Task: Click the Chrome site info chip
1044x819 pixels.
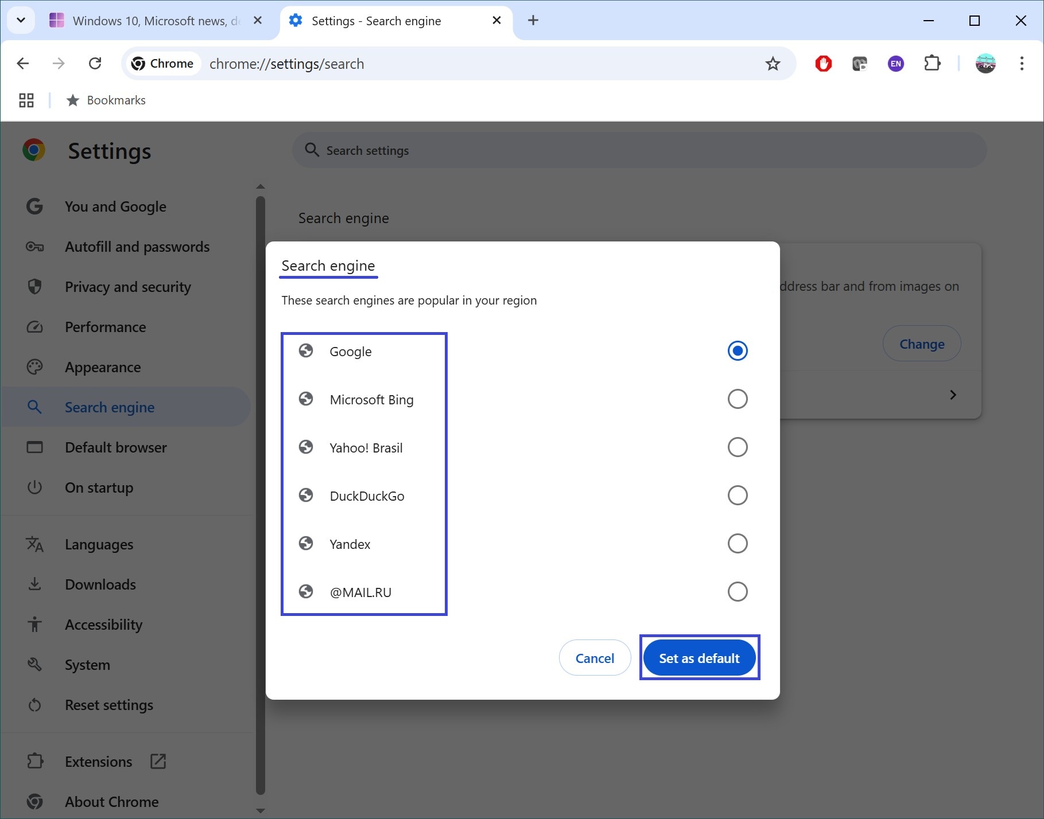Action: (x=163, y=64)
